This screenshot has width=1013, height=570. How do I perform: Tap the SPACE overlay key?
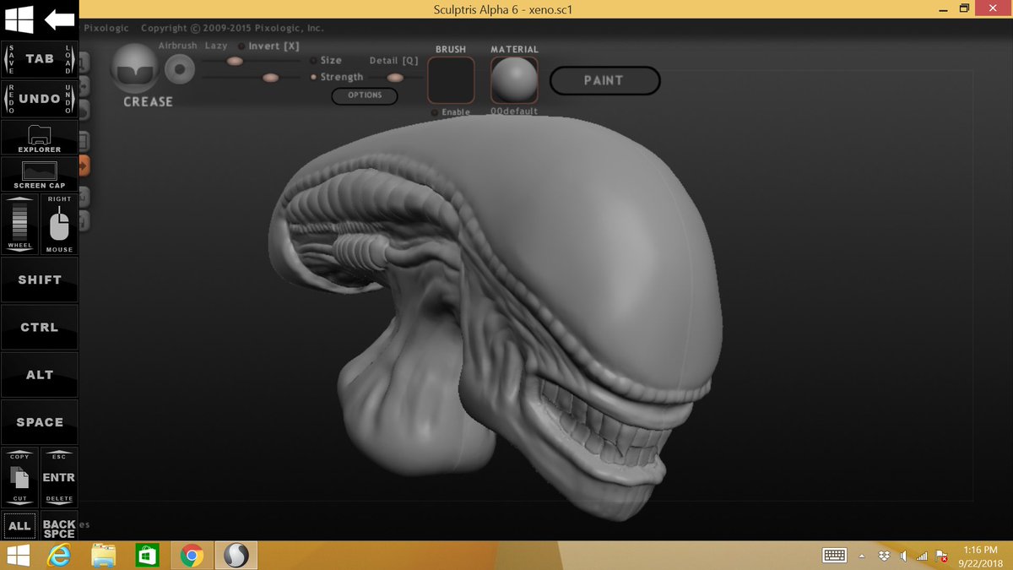pyautogui.click(x=40, y=422)
